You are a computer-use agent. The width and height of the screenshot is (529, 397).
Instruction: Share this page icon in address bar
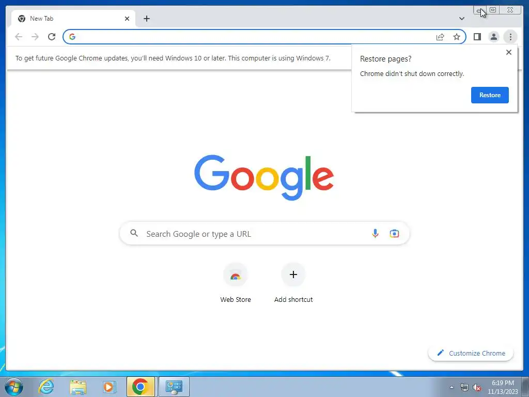coord(440,37)
